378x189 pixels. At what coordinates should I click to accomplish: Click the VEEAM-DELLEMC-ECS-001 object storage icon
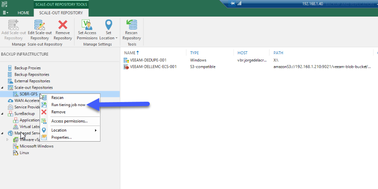tap(126, 67)
